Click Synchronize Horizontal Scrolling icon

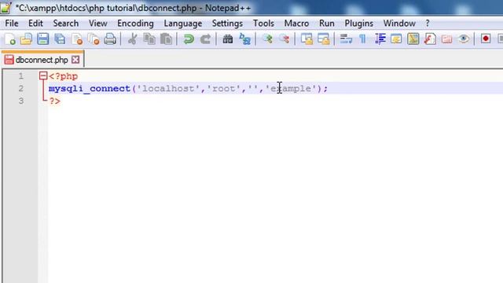click(324, 39)
